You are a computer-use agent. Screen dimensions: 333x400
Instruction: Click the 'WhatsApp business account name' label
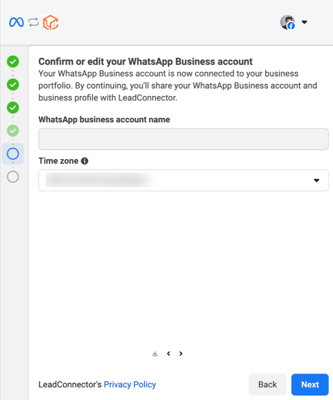tap(104, 119)
